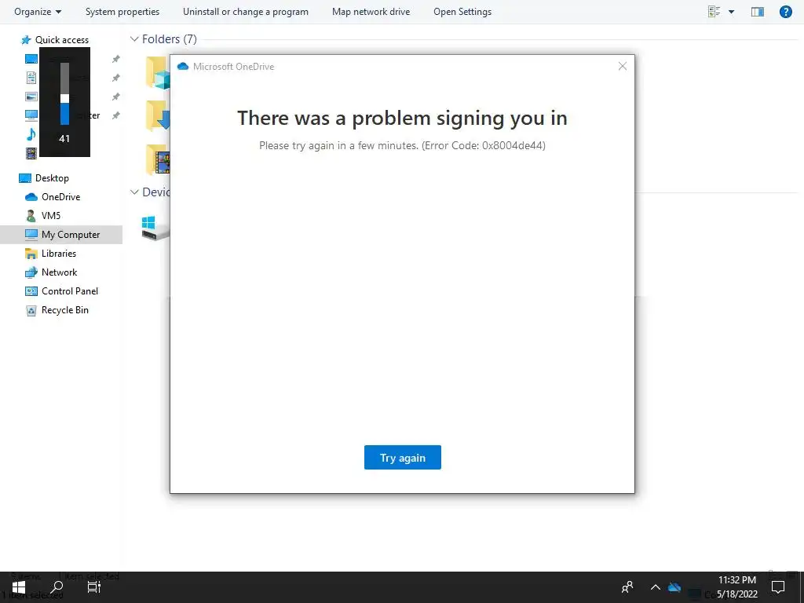Open OneDrive in navigation pane
Viewport: 804px width, 603px height.
click(x=60, y=197)
